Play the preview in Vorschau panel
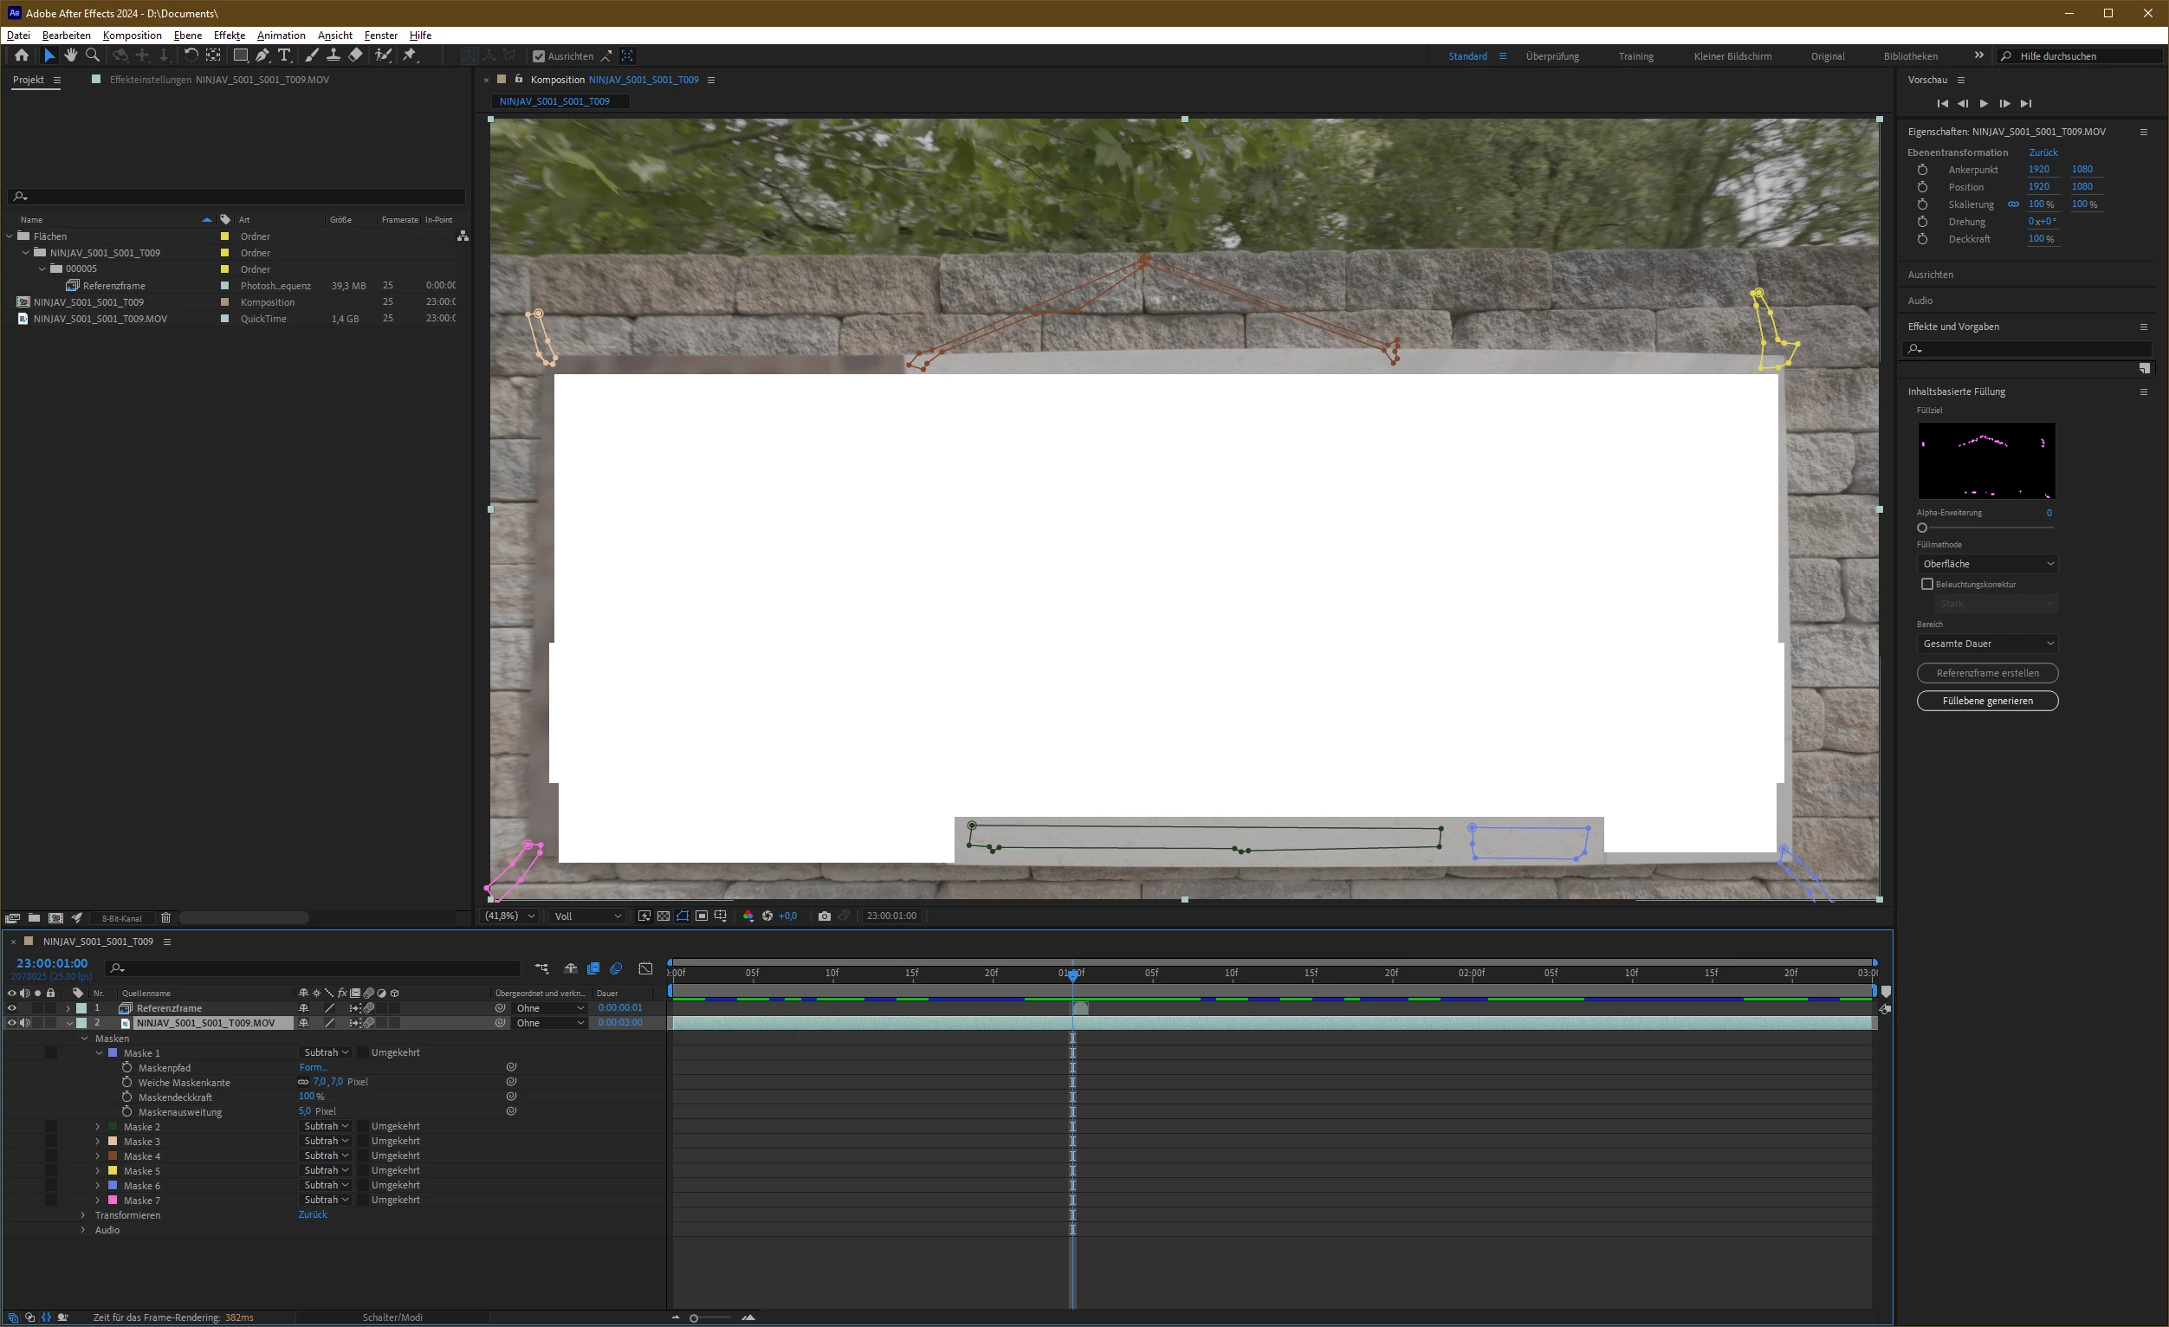2169x1327 pixels. 1984,104
